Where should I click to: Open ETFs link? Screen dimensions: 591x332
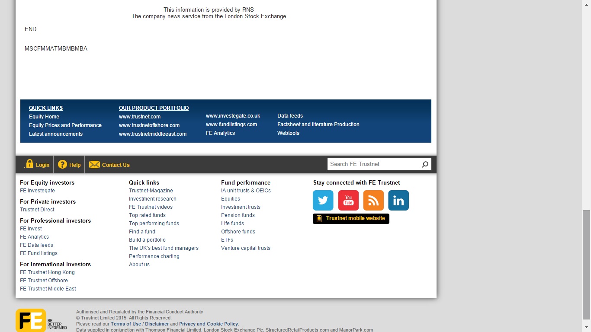pyautogui.click(x=227, y=240)
